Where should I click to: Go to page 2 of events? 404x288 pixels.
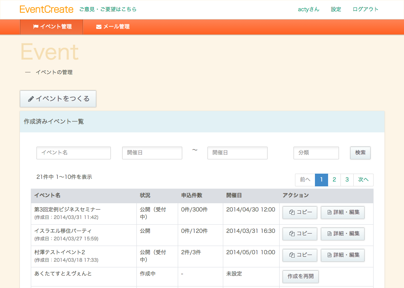(334, 180)
